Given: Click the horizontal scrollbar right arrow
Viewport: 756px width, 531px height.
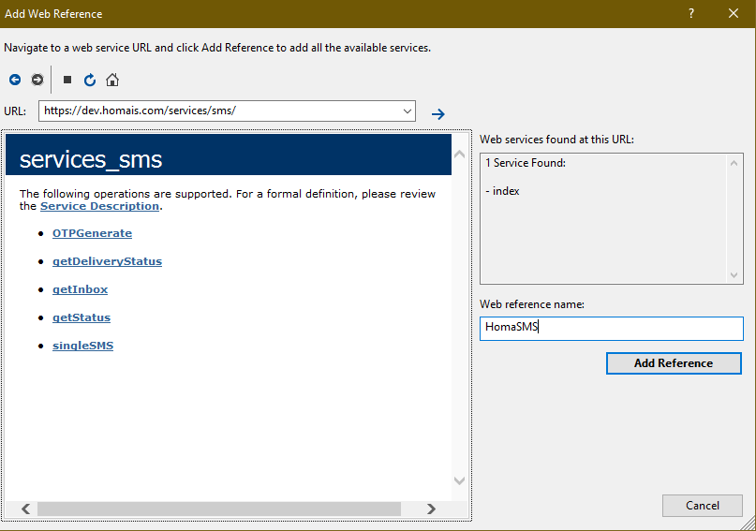Looking at the screenshot, I should click(x=431, y=509).
